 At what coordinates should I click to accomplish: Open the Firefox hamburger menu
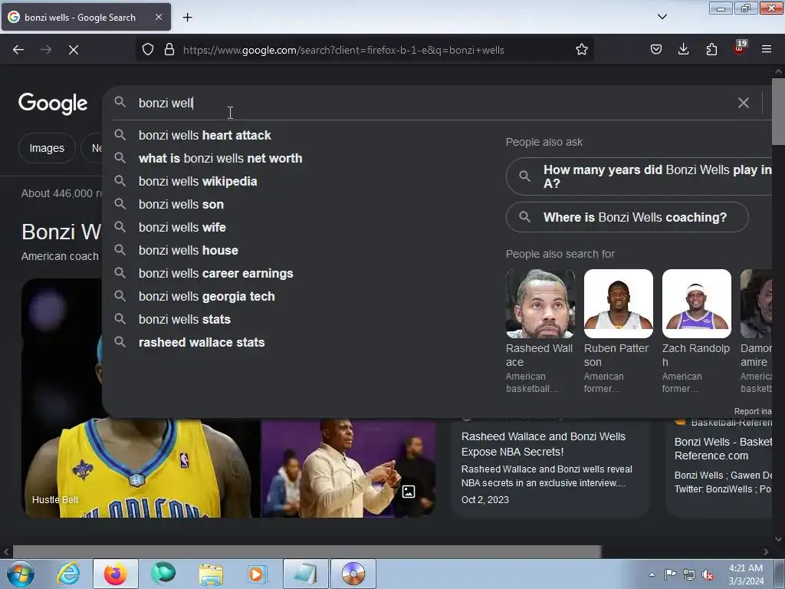[x=767, y=50]
